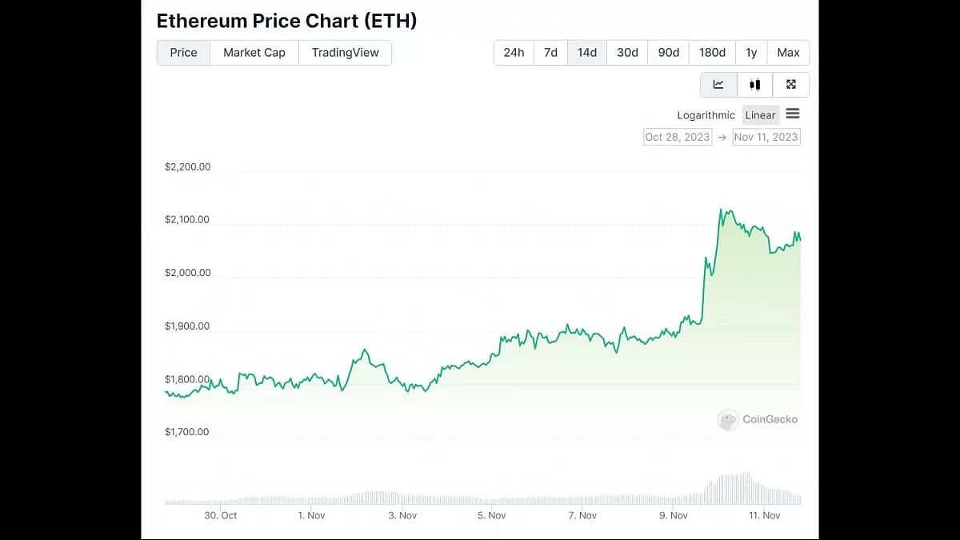View the 7d chart period

[x=550, y=52]
